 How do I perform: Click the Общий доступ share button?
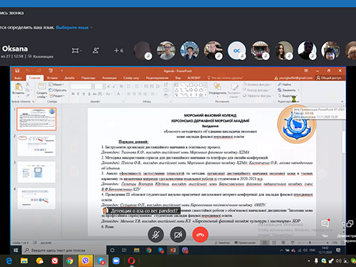click(x=329, y=78)
